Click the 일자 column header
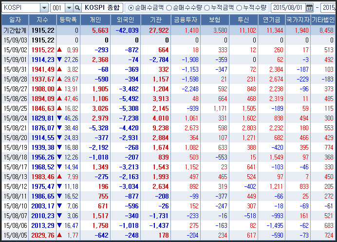 [15, 20]
